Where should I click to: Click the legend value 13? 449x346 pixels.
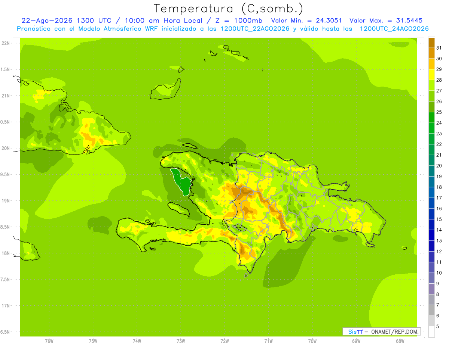click(x=439, y=241)
